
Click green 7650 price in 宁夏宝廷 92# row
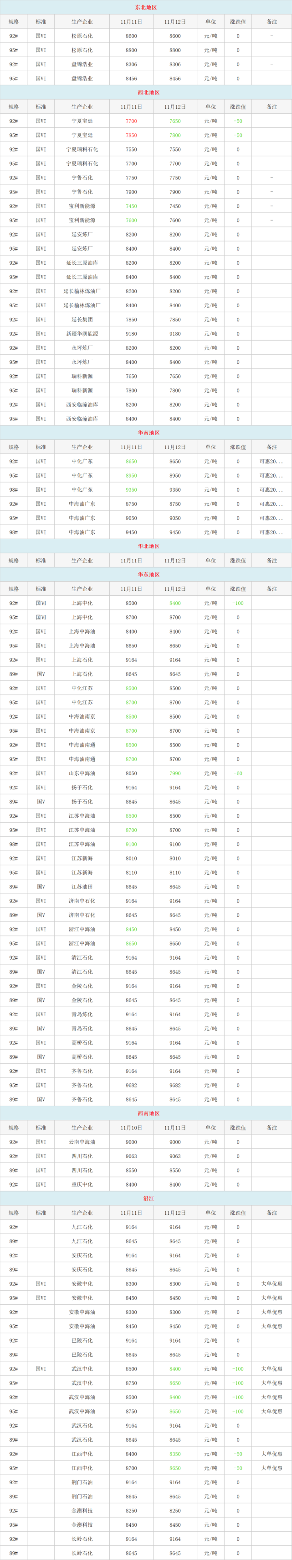175,121
